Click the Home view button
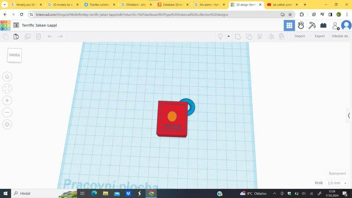This screenshot has height=198, width=352. coord(7,77)
